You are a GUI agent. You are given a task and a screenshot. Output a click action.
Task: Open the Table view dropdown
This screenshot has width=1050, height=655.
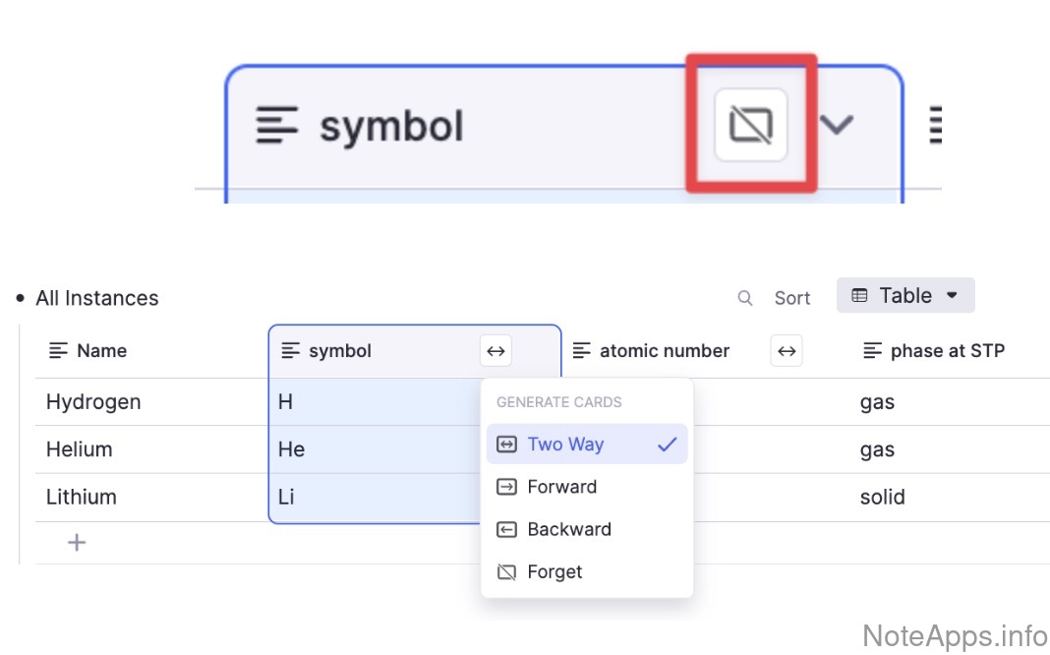pos(905,295)
